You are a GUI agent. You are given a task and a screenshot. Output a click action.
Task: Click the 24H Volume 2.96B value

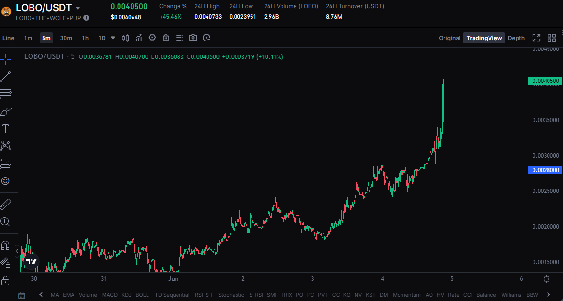pos(271,17)
